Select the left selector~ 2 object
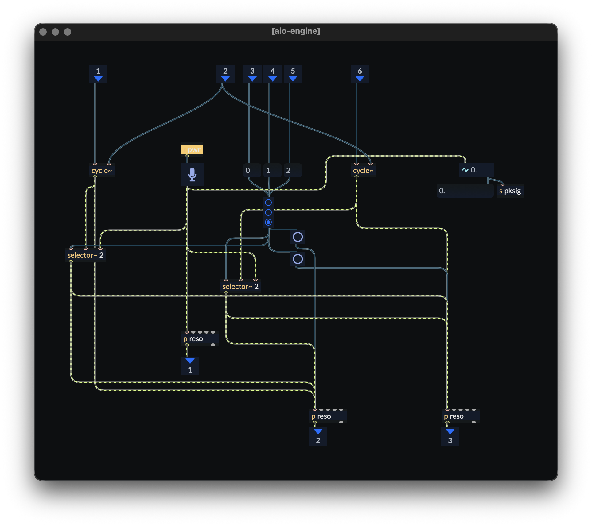The width and height of the screenshot is (592, 526). (x=85, y=255)
